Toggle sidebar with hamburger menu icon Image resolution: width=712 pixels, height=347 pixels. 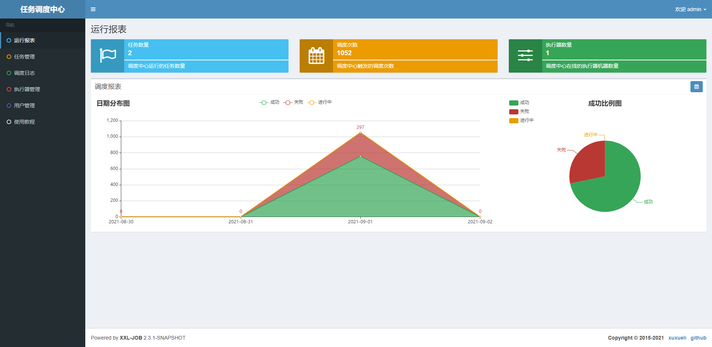point(93,9)
